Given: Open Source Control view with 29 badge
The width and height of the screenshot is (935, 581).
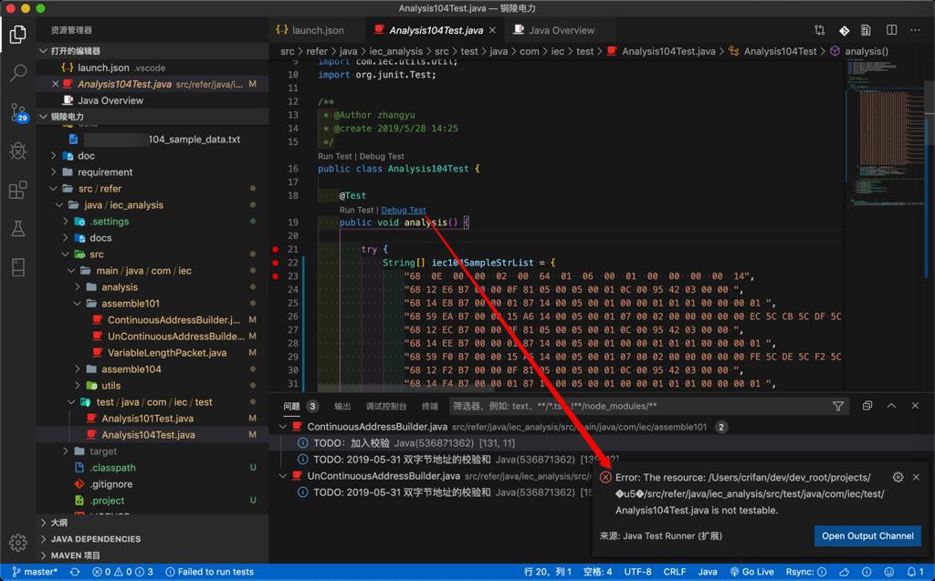Looking at the screenshot, I should pyautogui.click(x=17, y=112).
